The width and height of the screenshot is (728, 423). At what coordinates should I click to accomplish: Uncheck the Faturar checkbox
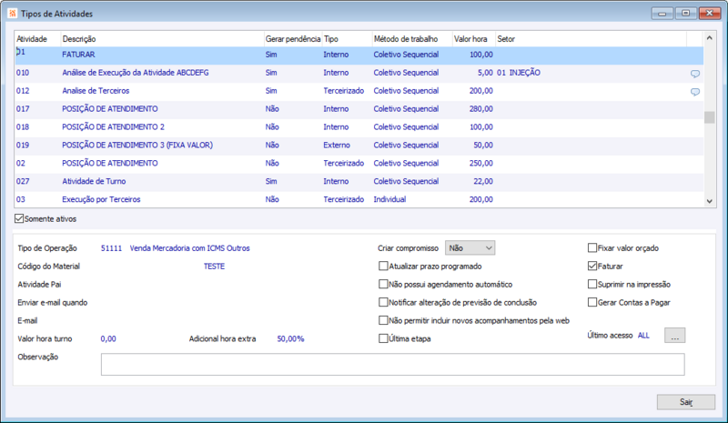click(x=592, y=266)
